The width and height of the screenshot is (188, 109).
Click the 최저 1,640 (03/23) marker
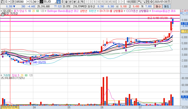coord(36,62)
